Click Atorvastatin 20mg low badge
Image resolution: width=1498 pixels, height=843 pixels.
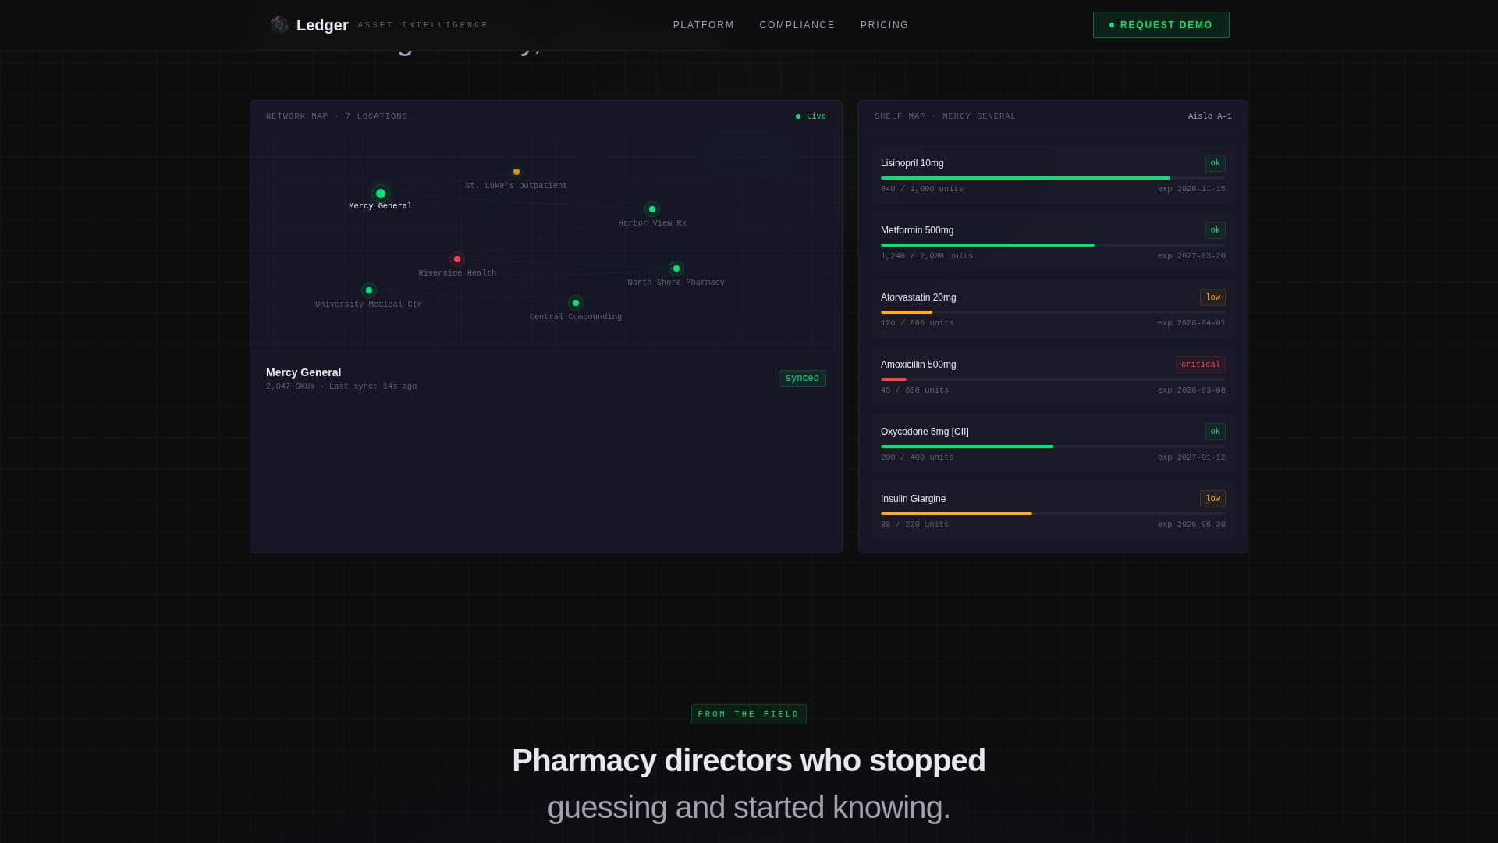click(1212, 297)
